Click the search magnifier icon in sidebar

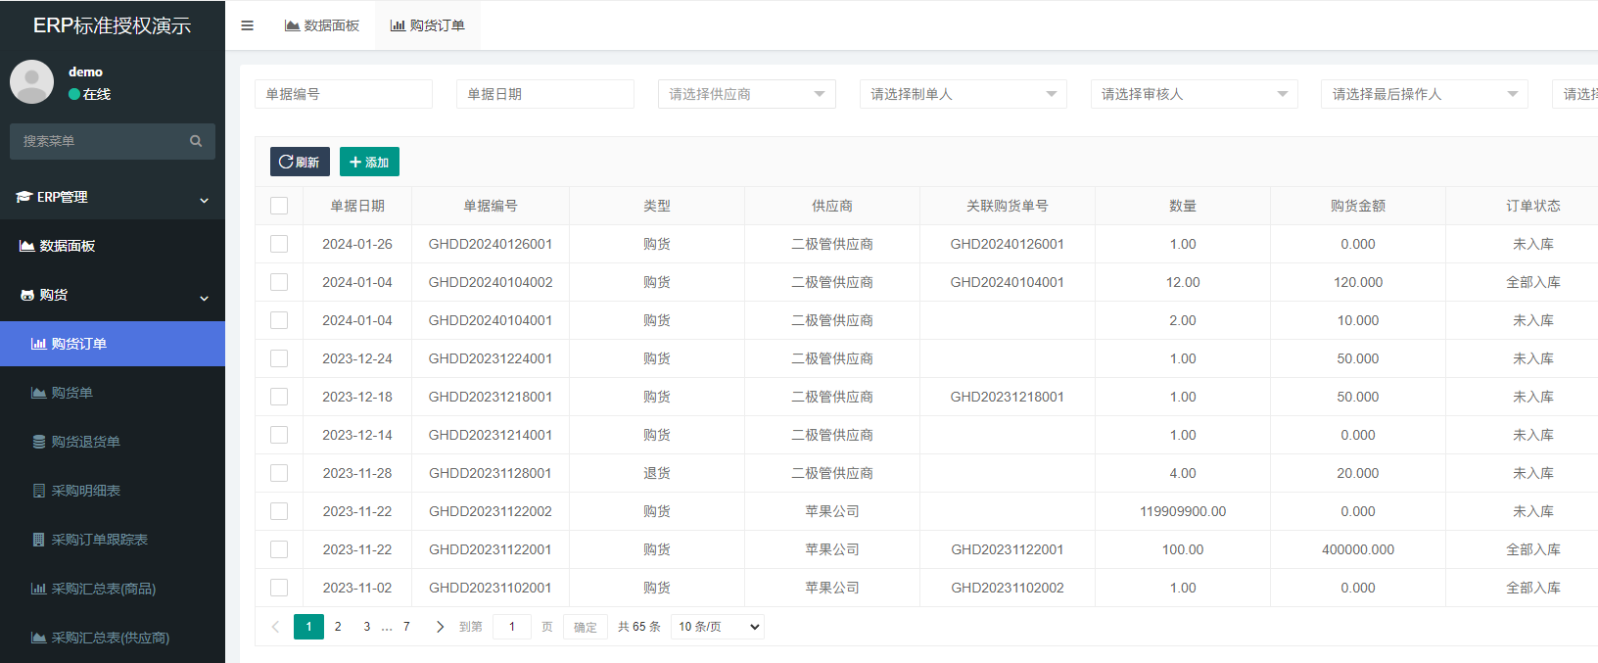(x=196, y=141)
